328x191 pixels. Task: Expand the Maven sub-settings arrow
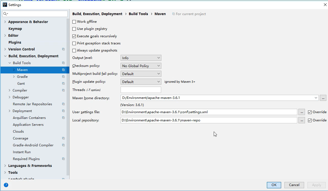coord(14,70)
